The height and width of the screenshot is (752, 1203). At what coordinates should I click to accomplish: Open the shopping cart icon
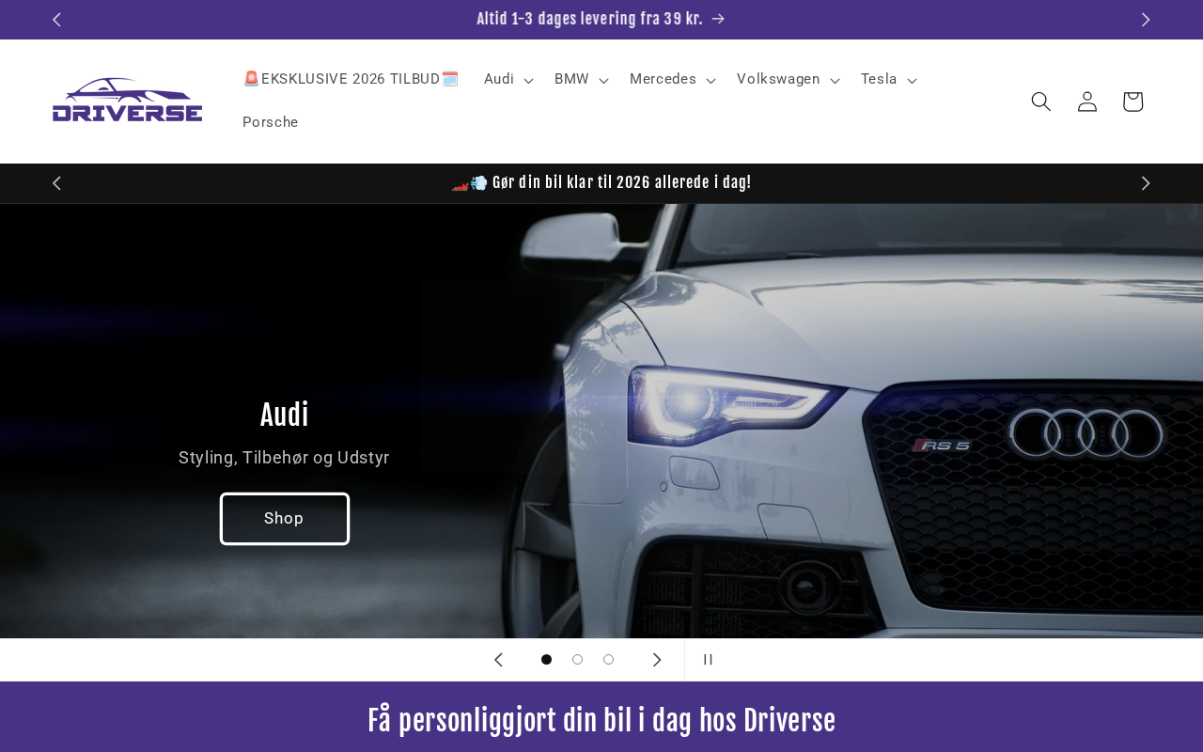tap(1133, 102)
